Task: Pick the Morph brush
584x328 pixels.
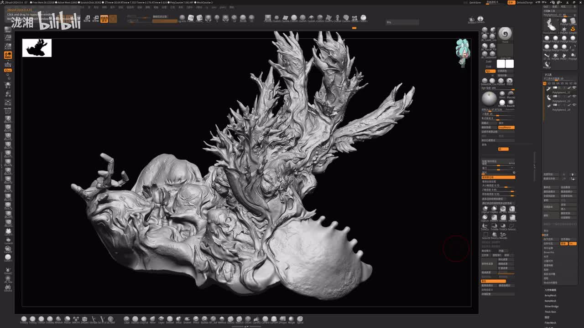Action: click(291, 319)
